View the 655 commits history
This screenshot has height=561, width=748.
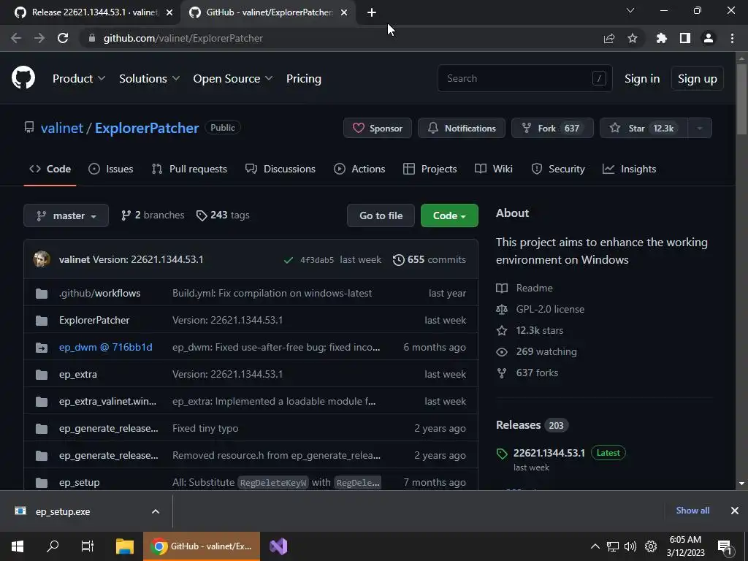pyautogui.click(x=429, y=259)
